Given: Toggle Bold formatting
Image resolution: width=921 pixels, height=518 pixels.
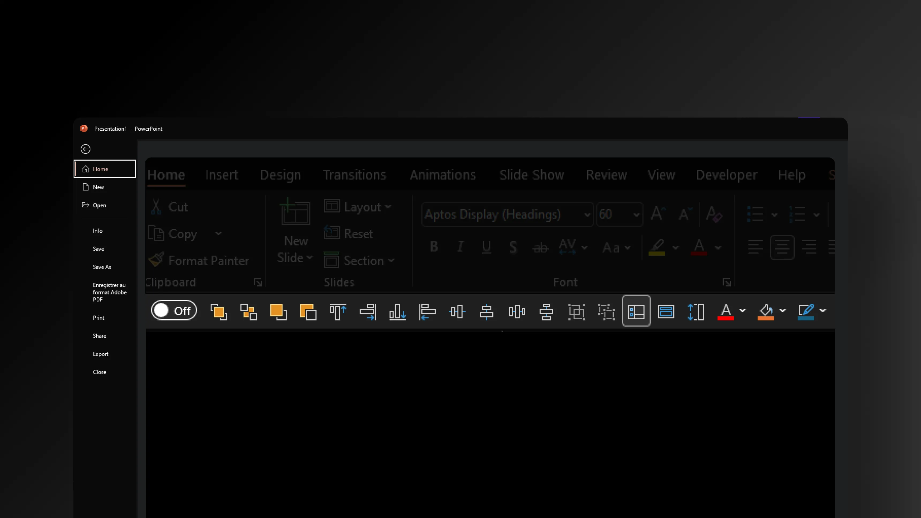Looking at the screenshot, I should [x=434, y=247].
